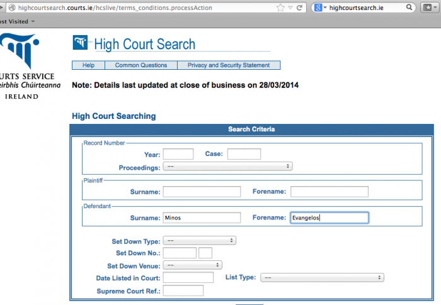Focus the Case number field
The image size is (441, 305).
coord(244,154)
